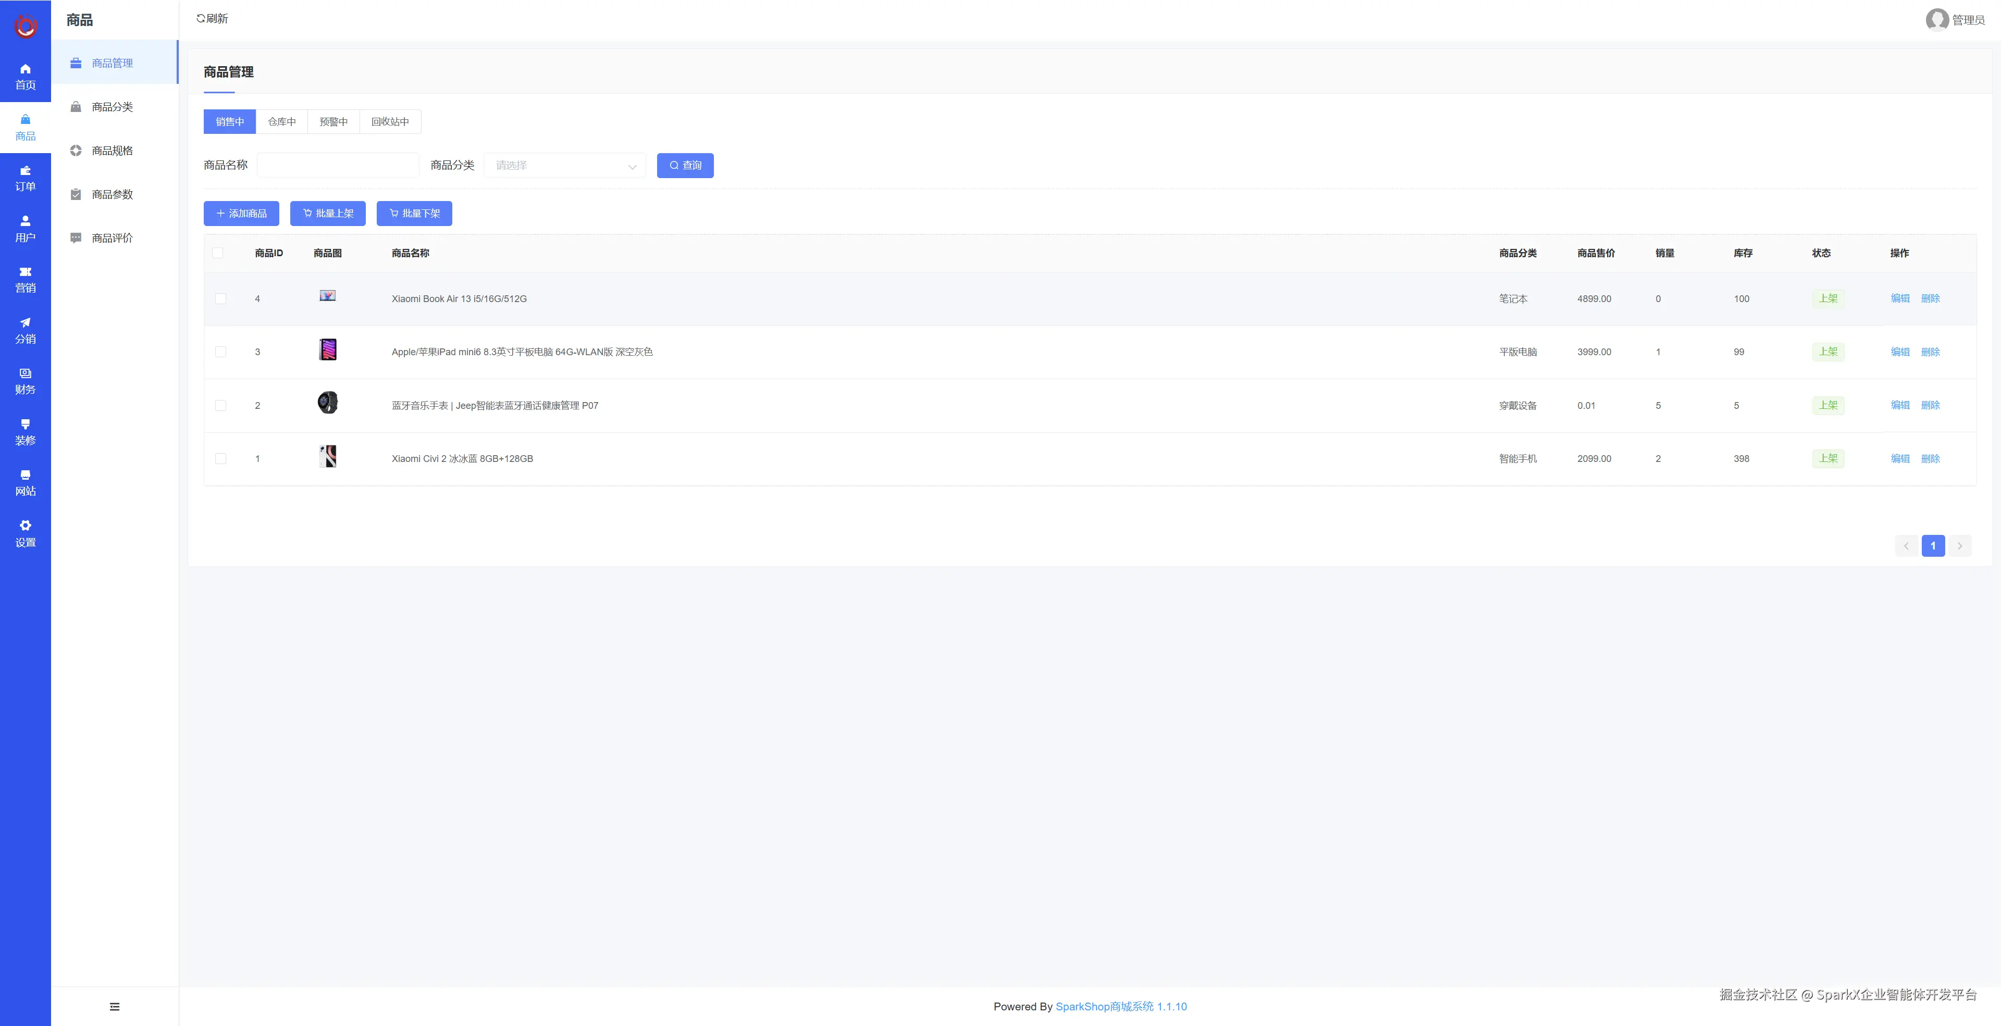Click the 添加商品 button
Image resolution: width=2001 pixels, height=1026 pixels.
click(x=241, y=214)
